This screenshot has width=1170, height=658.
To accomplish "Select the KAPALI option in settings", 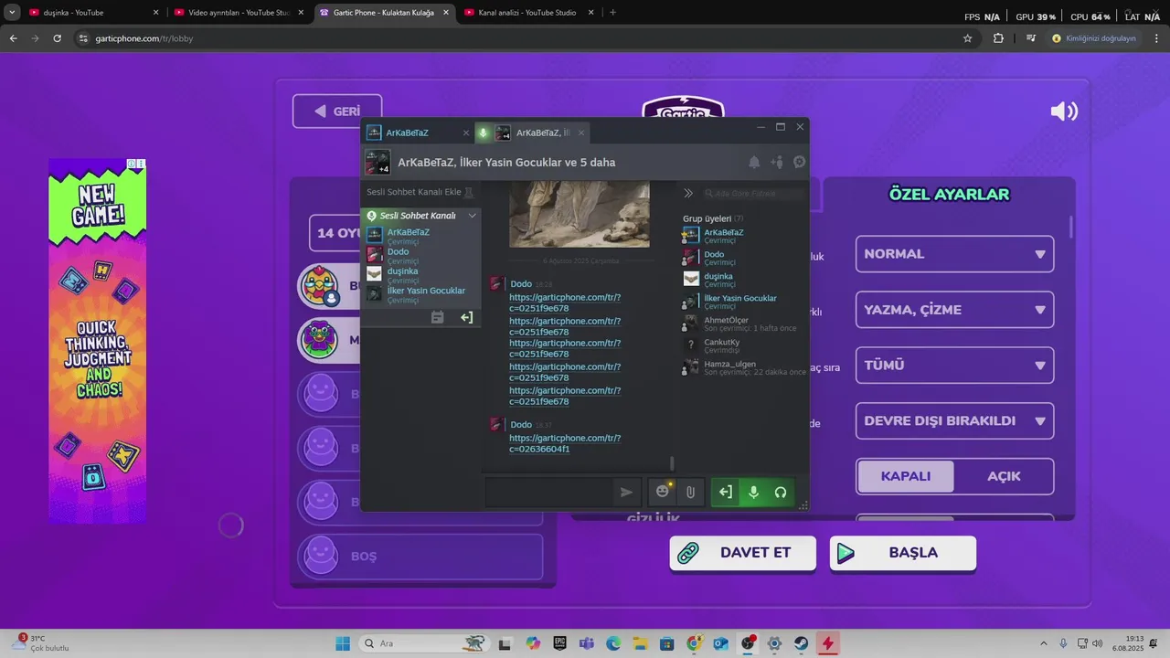I will (905, 476).
